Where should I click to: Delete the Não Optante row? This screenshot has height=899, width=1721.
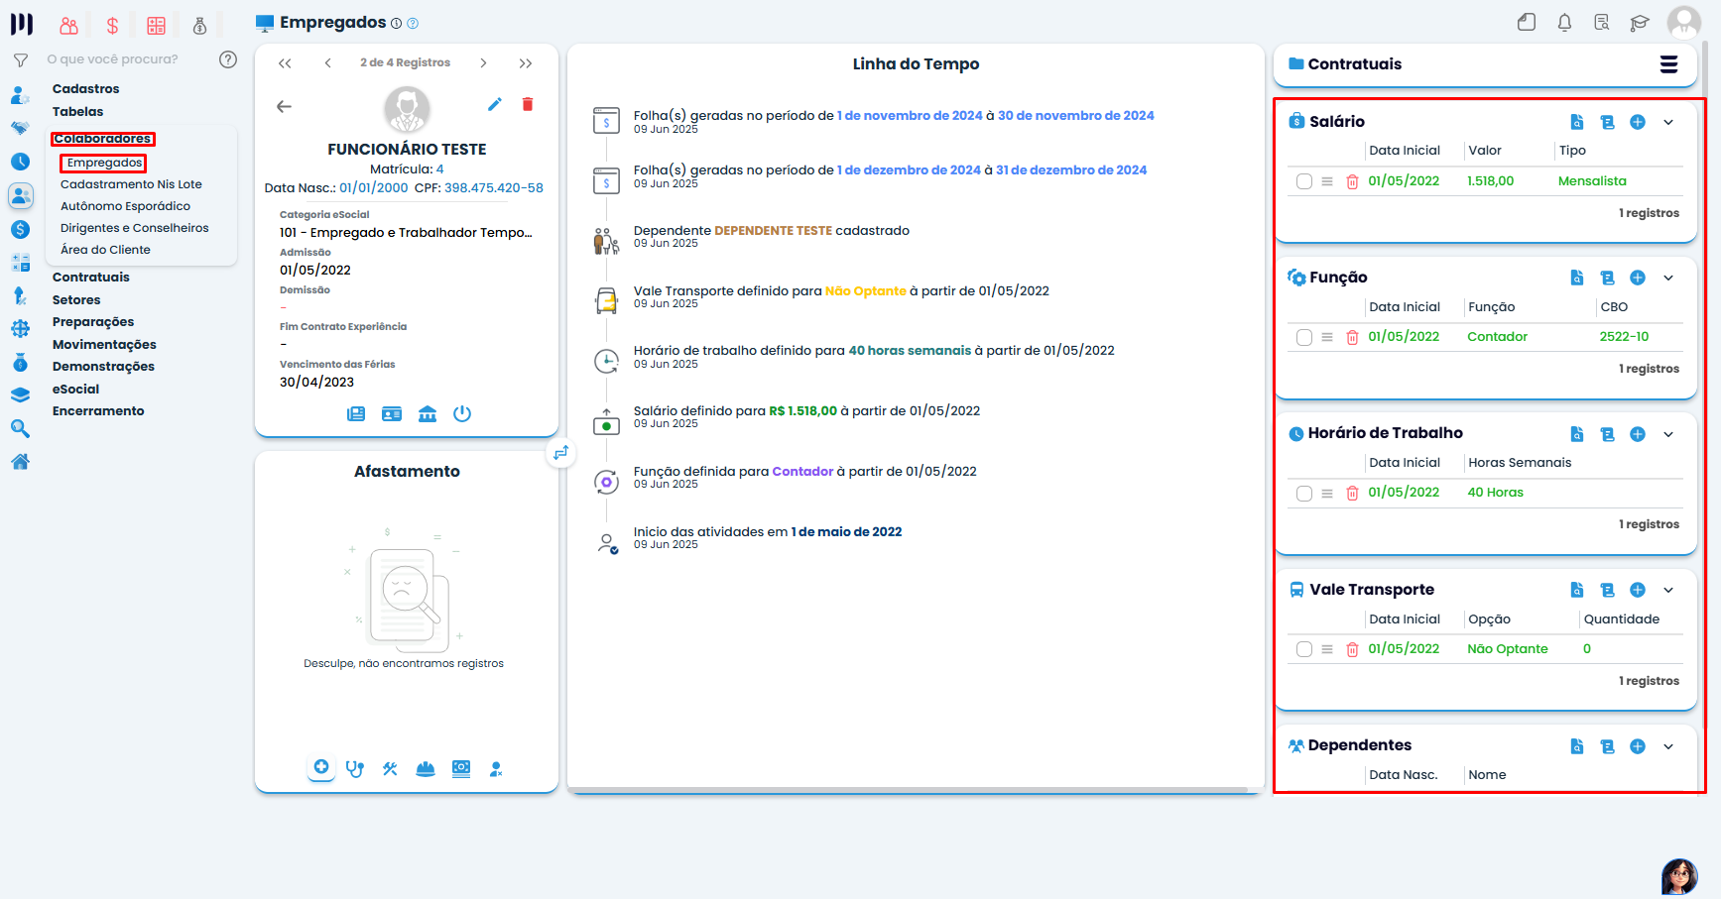click(1352, 649)
